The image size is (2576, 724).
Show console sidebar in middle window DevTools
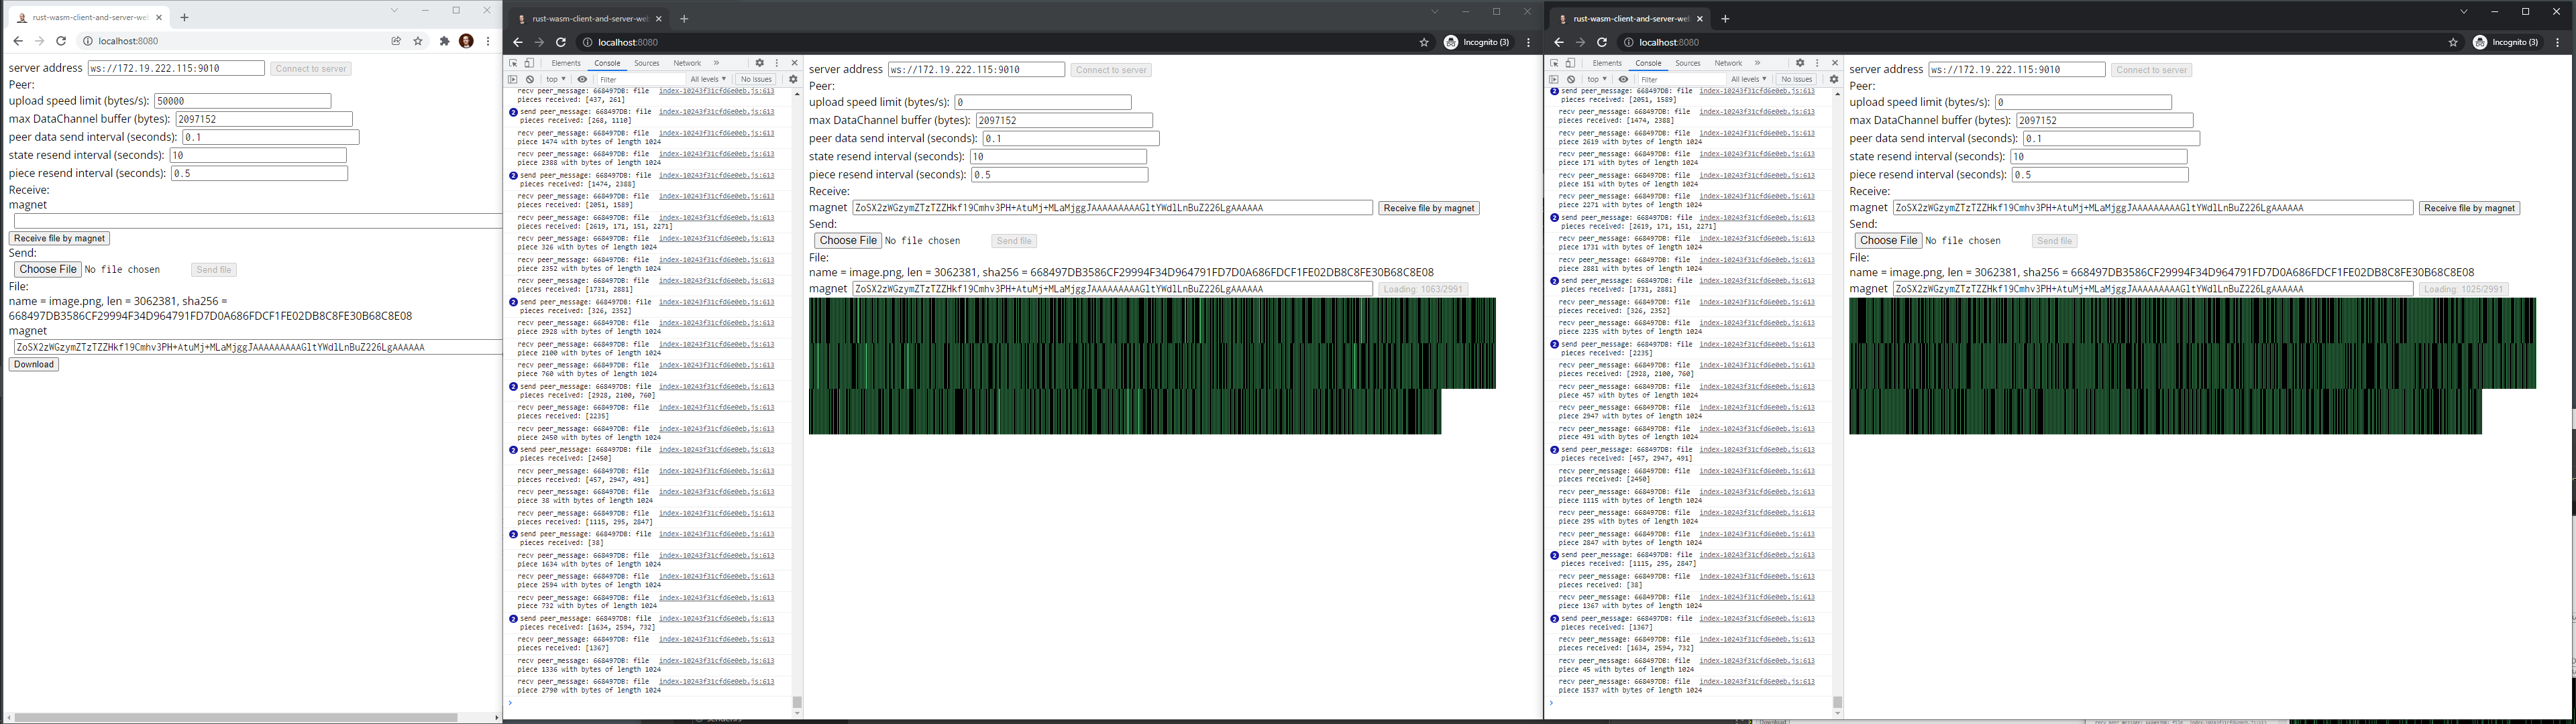click(513, 79)
